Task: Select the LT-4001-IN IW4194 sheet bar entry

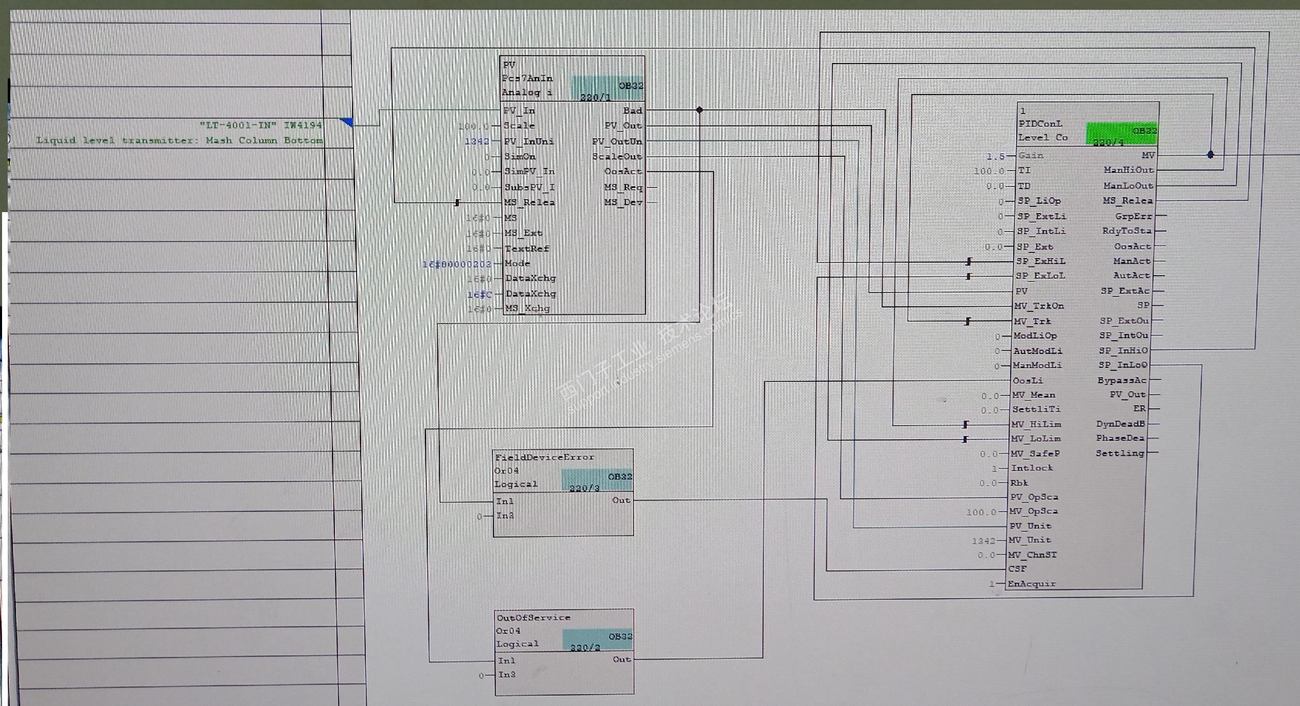Action: click(x=260, y=125)
